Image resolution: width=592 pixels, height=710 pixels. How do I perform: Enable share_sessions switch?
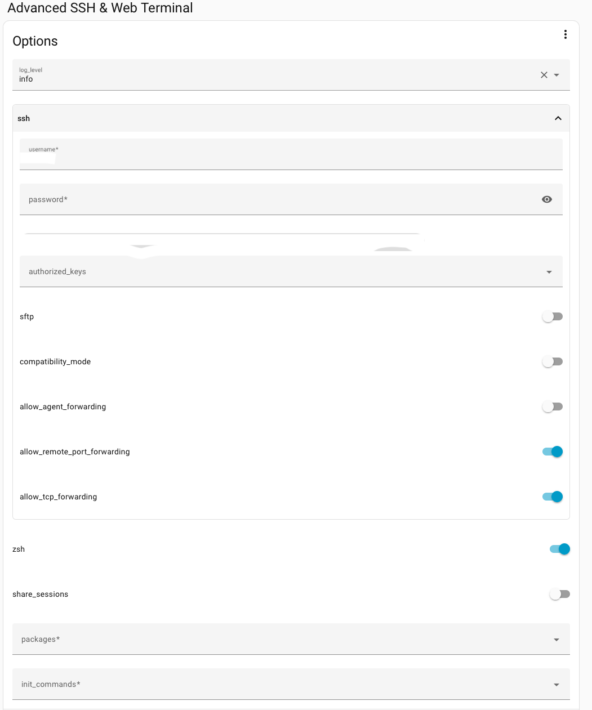[x=559, y=594]
